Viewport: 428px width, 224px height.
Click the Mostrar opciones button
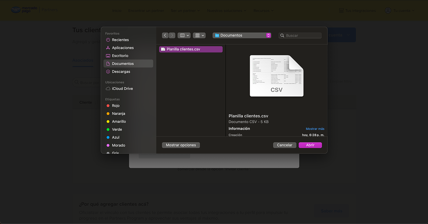click(181, 145)
